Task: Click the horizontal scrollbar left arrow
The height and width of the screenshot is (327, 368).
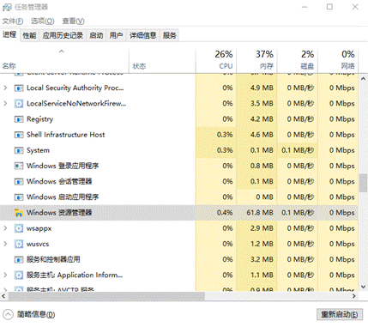Action: (x=3, y=296)
